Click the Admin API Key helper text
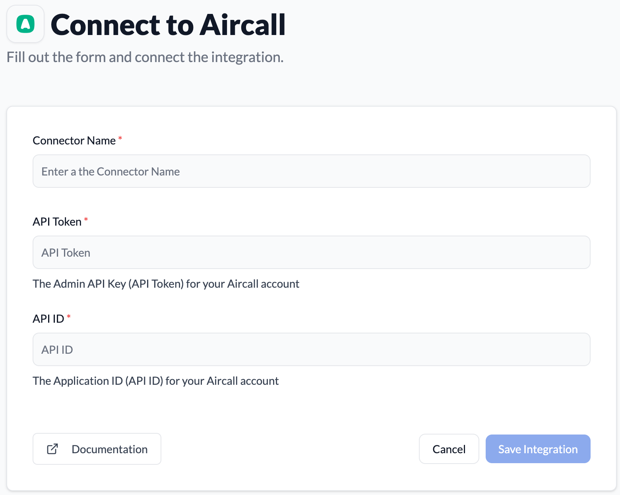Viewport: 620px width, 495px height. (x=166, y=284)
